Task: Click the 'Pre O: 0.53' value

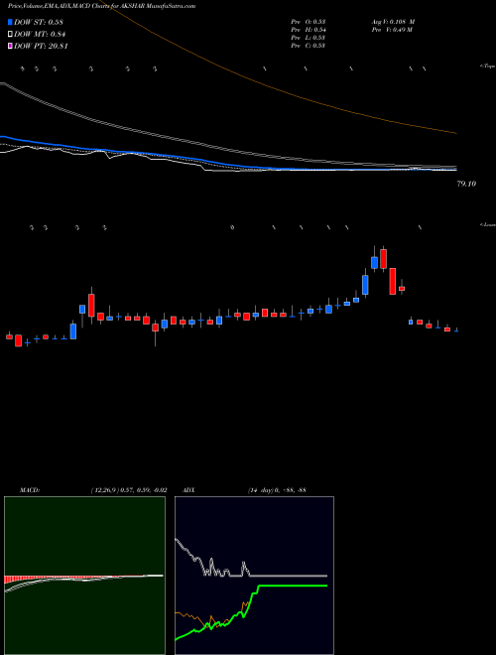Action: [309, 21]
